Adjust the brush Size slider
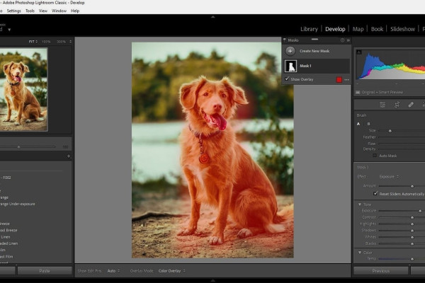This screenshot has width=425, height=283. coord(390,131)
